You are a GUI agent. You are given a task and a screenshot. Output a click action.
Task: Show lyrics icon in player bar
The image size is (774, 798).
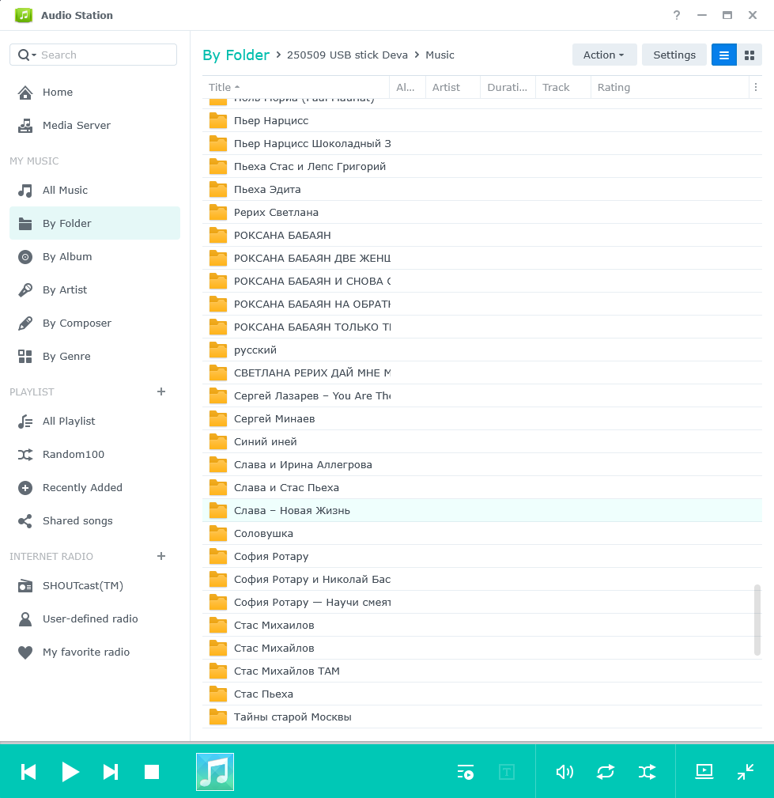point(506,772)
